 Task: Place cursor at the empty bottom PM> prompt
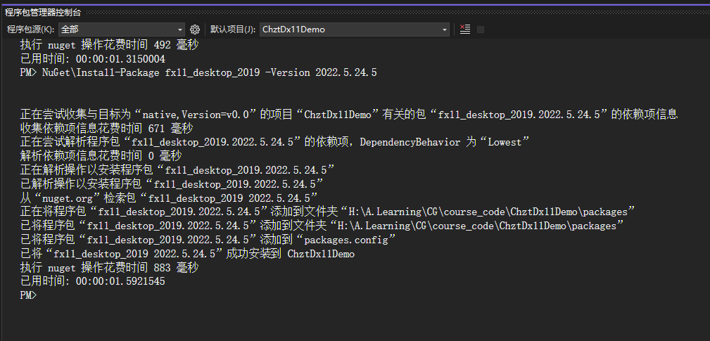42,295
